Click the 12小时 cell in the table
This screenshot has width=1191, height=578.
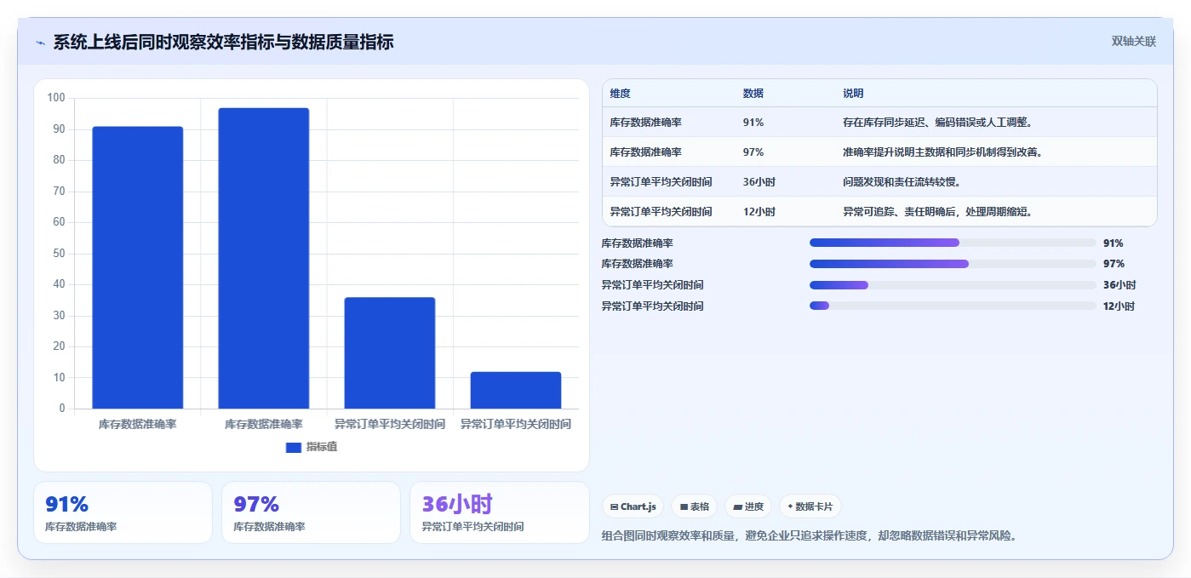[759, 212]
